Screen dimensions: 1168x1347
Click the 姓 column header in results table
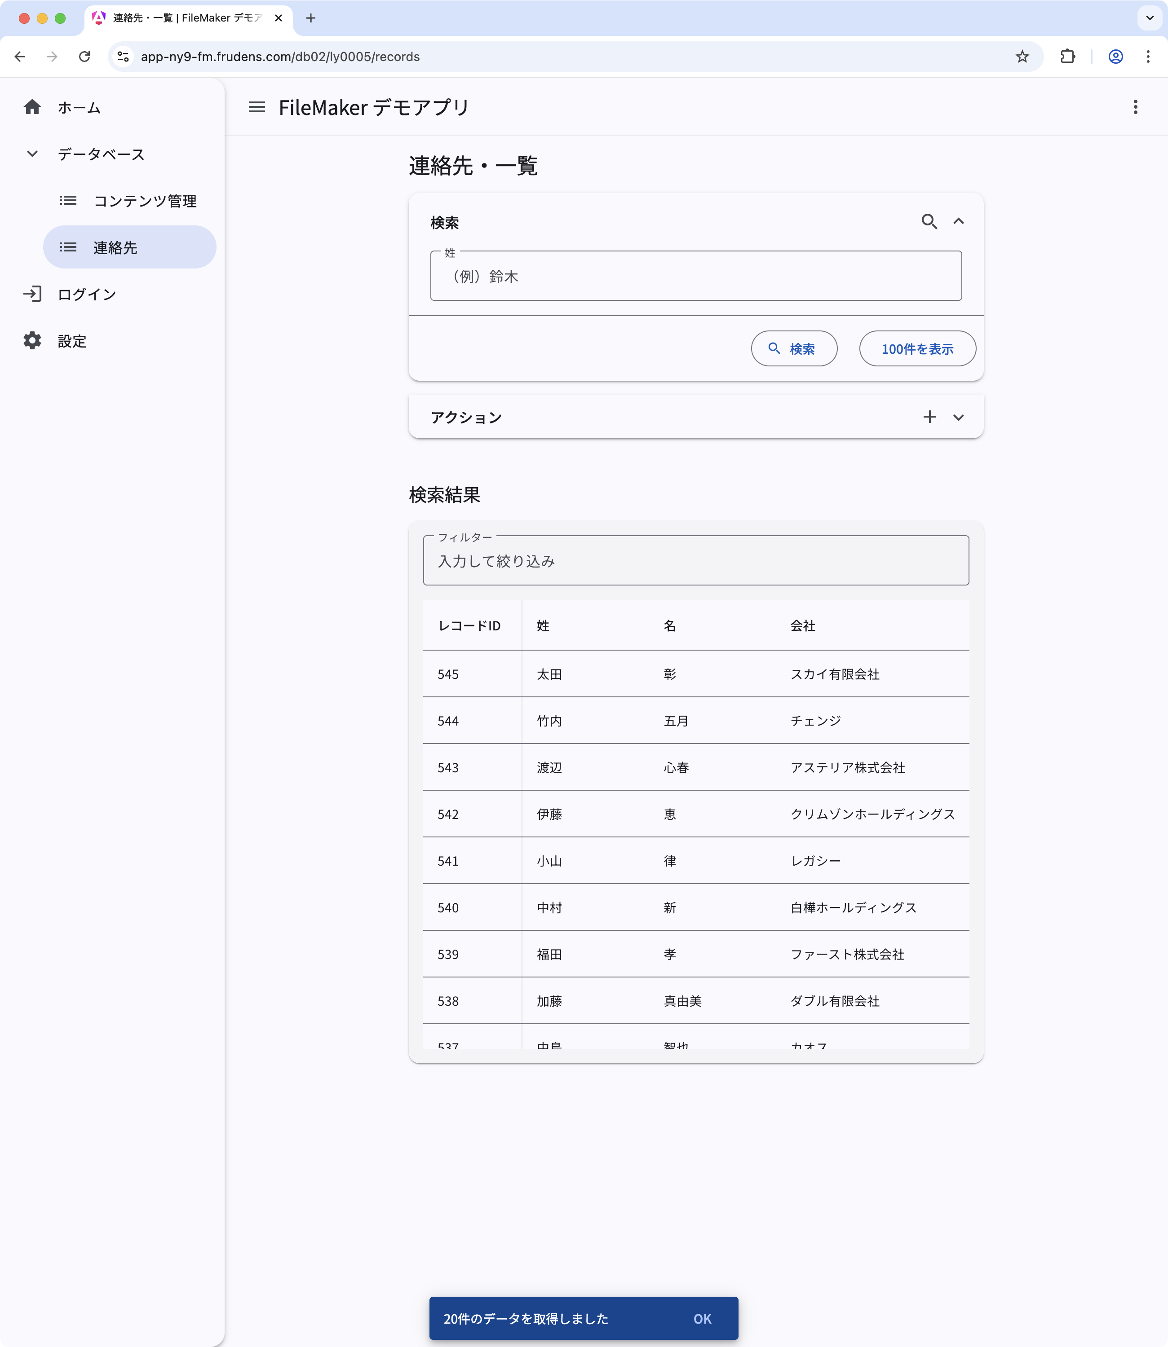(543, 626)
